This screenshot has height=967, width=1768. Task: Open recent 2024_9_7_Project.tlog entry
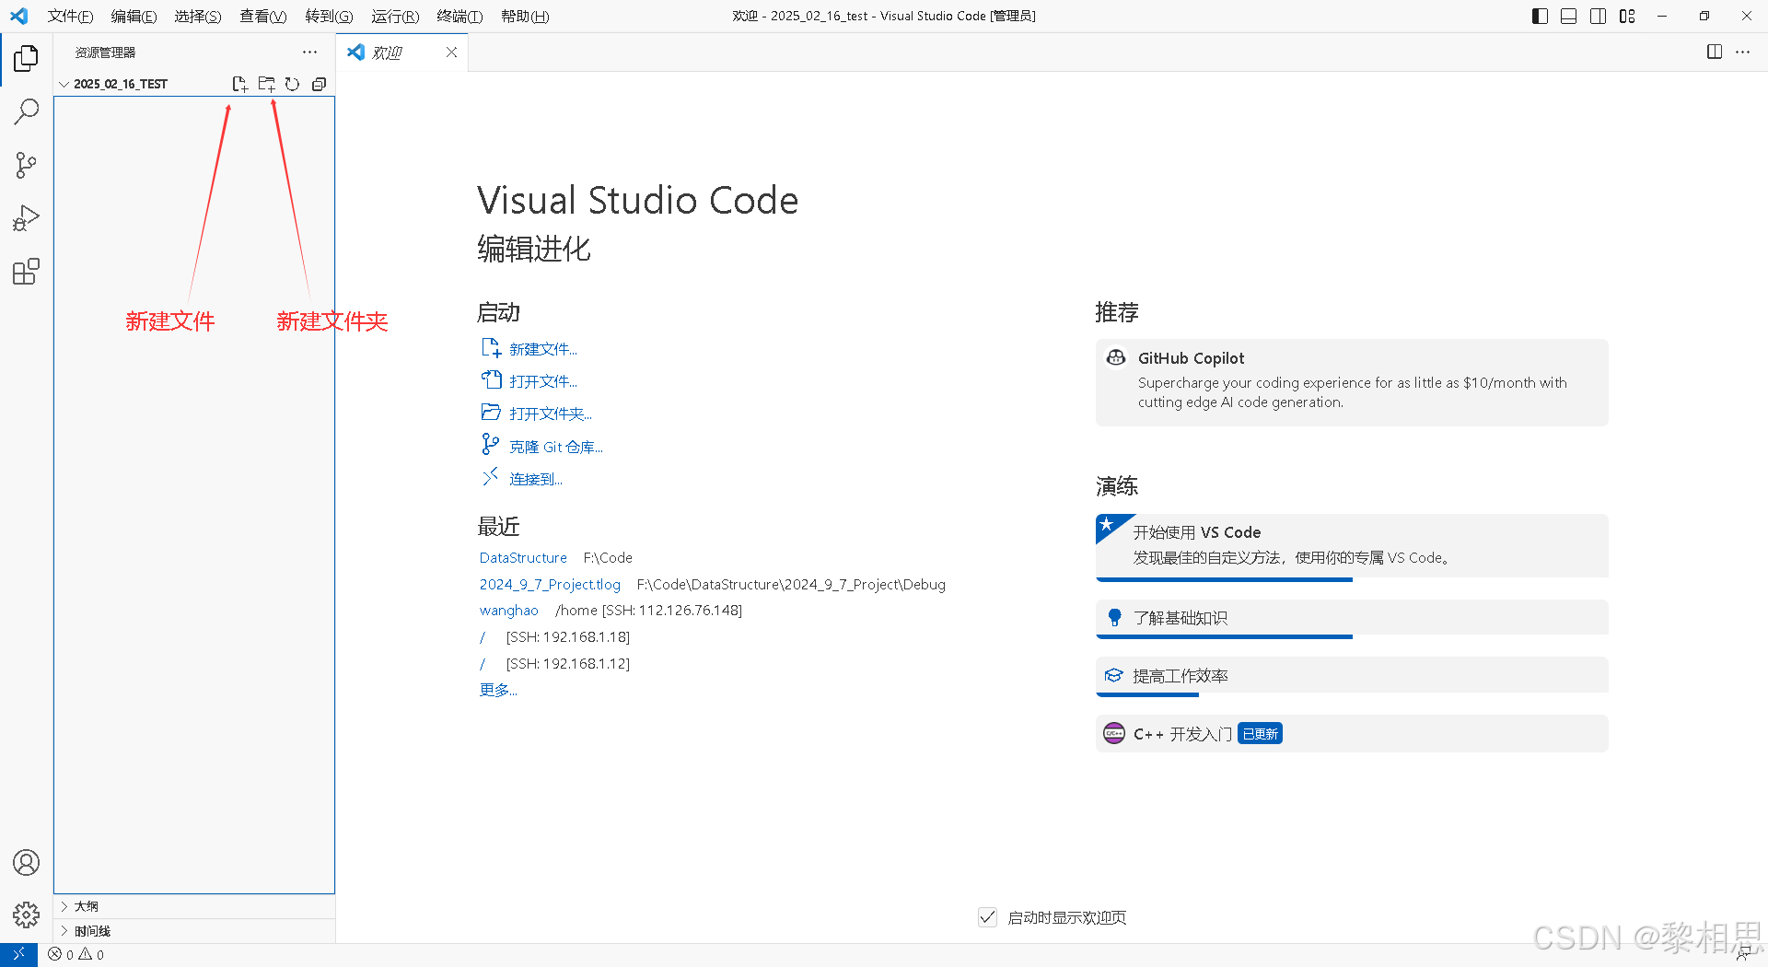tap(550, 584)
